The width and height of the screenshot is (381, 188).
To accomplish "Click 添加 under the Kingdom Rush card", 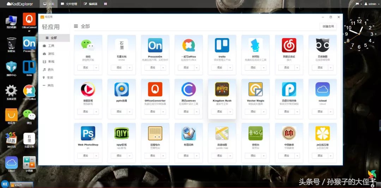I will click(x=219, y=111).
